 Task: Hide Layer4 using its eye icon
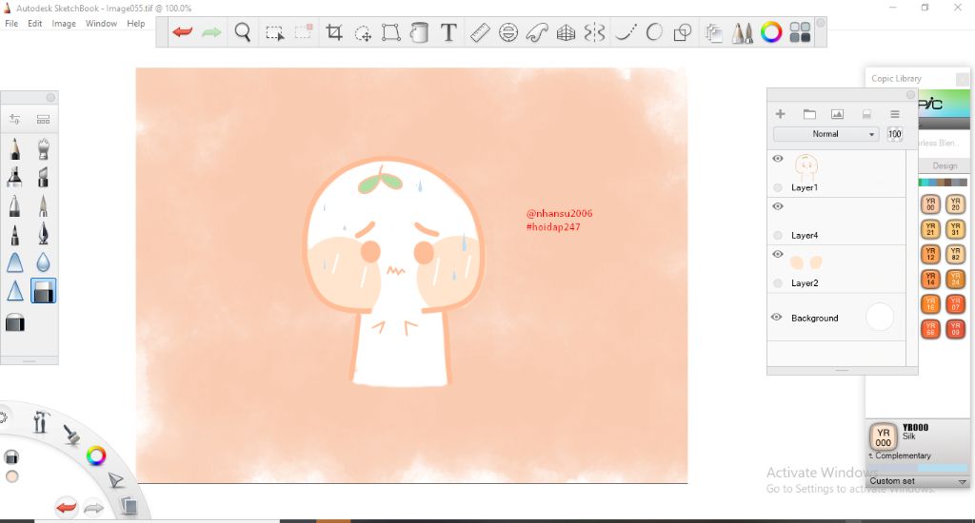[777, 206]
